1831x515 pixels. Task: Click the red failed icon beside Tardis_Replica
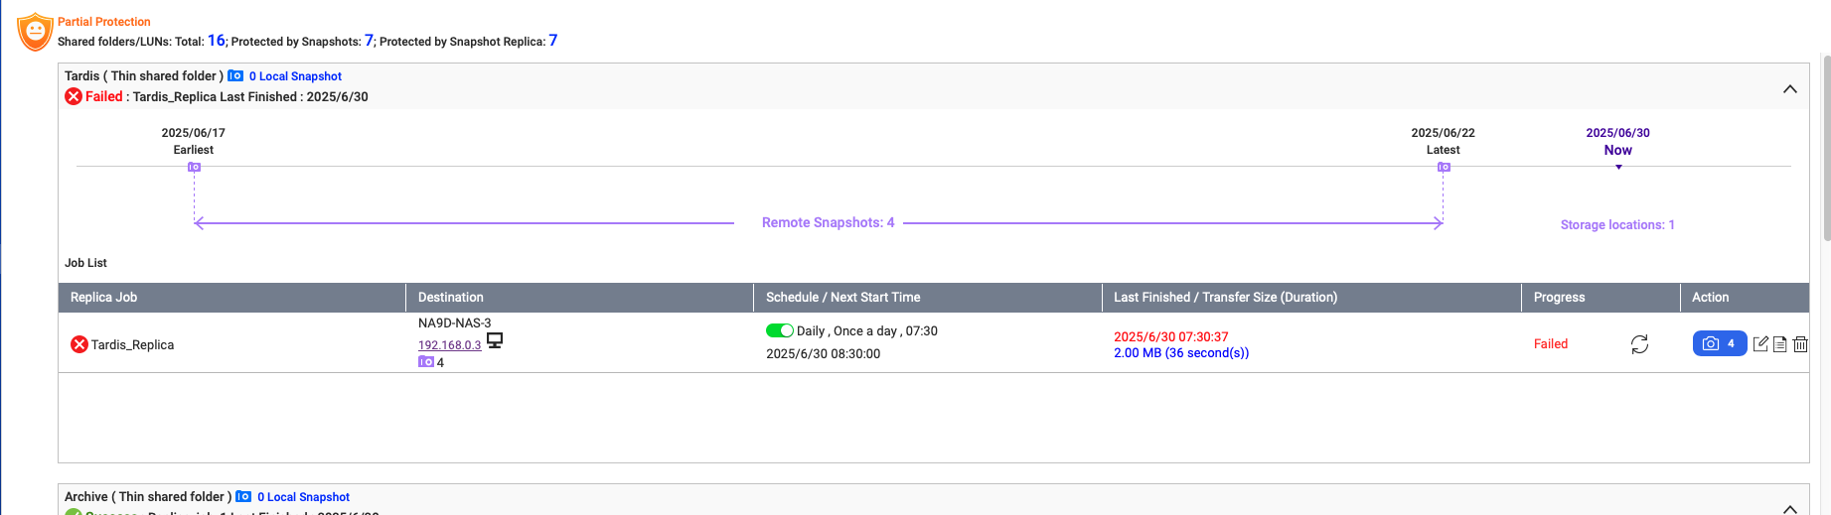79,344
